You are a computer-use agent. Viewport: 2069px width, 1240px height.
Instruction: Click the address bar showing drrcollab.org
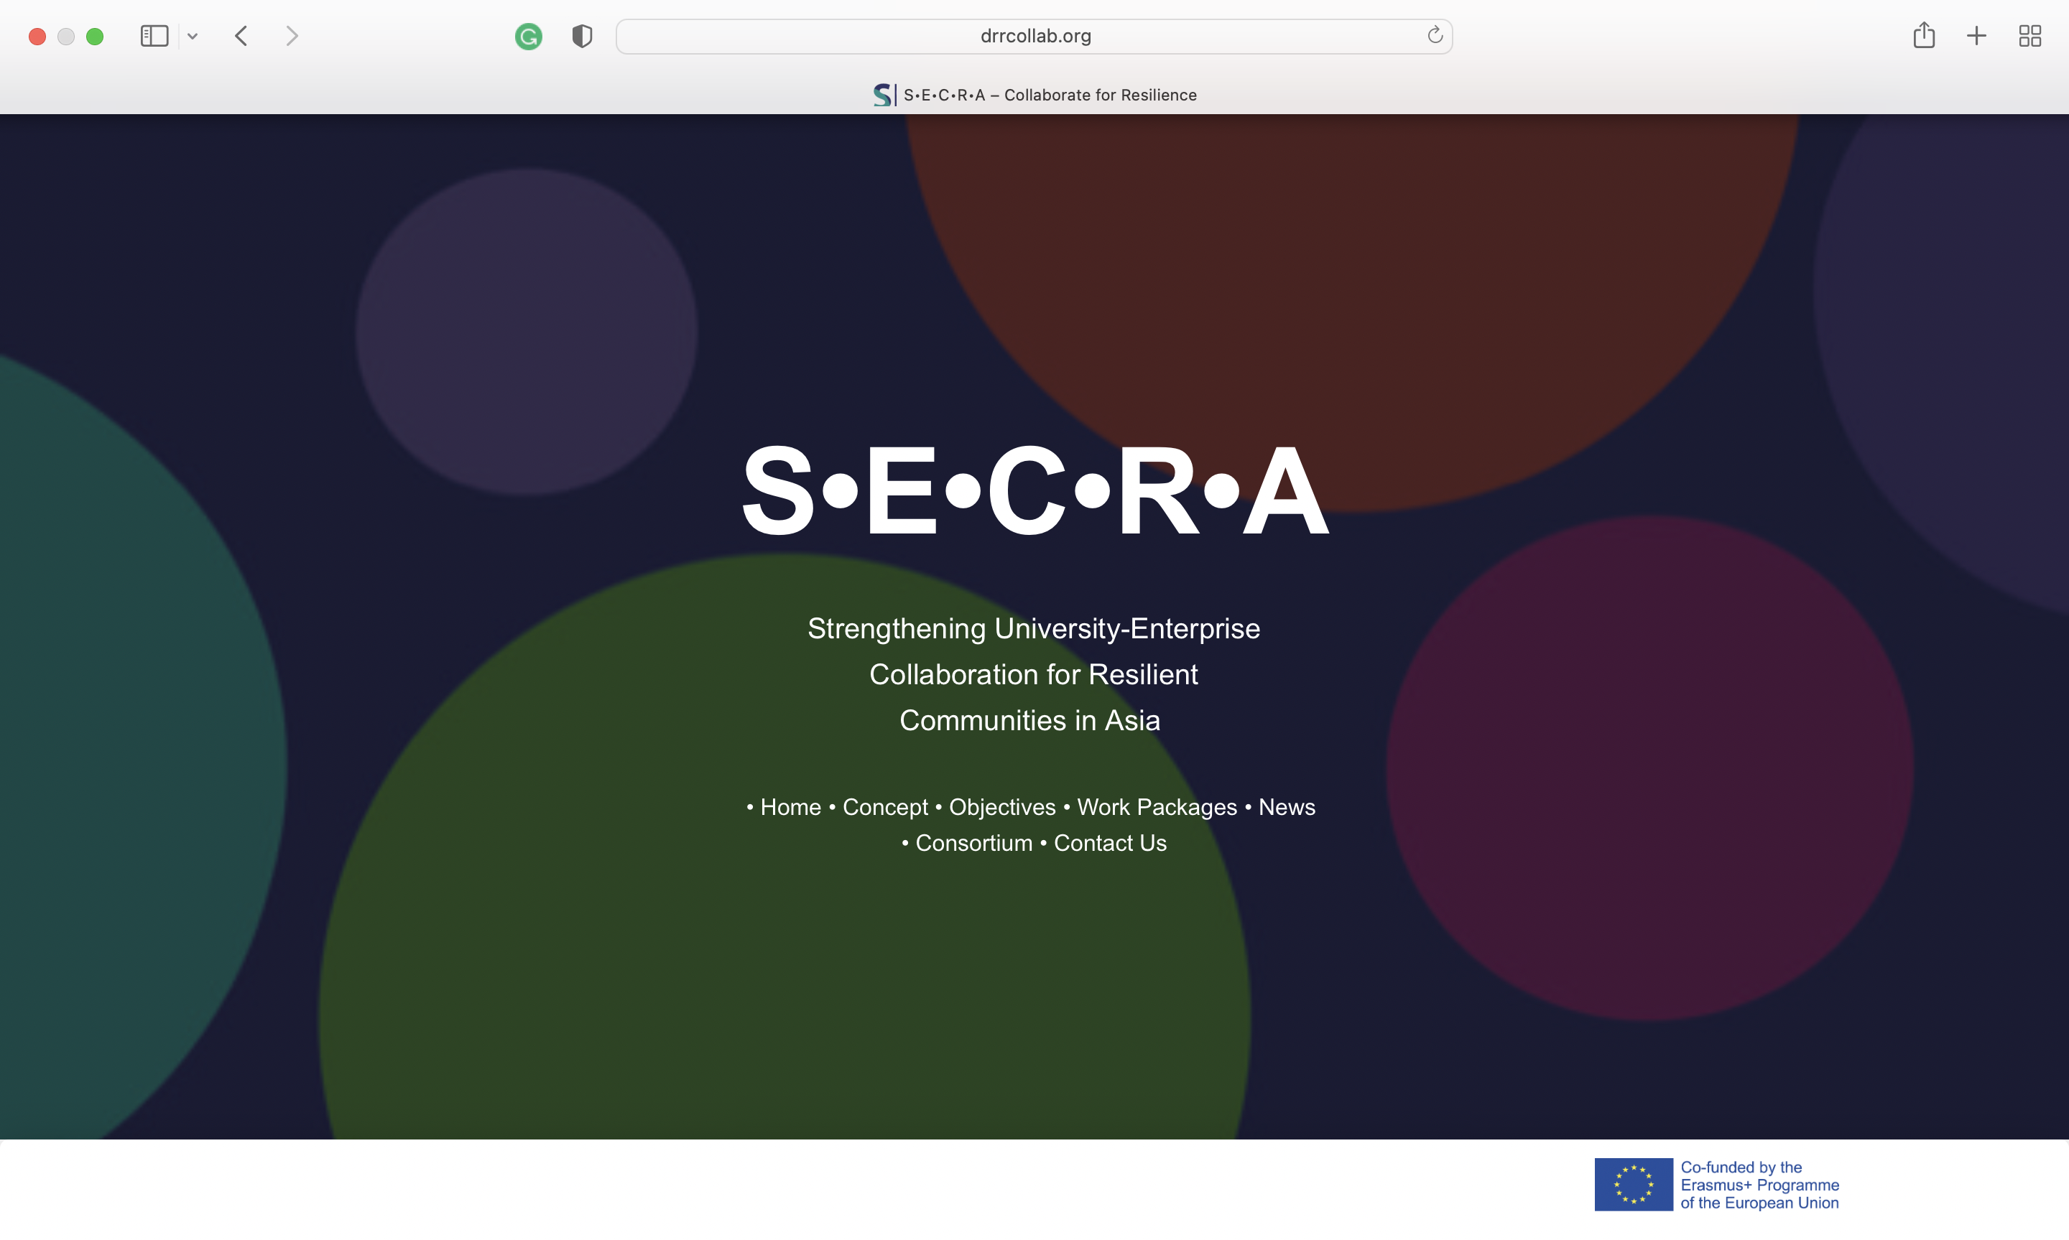[x=1034, y=35]
